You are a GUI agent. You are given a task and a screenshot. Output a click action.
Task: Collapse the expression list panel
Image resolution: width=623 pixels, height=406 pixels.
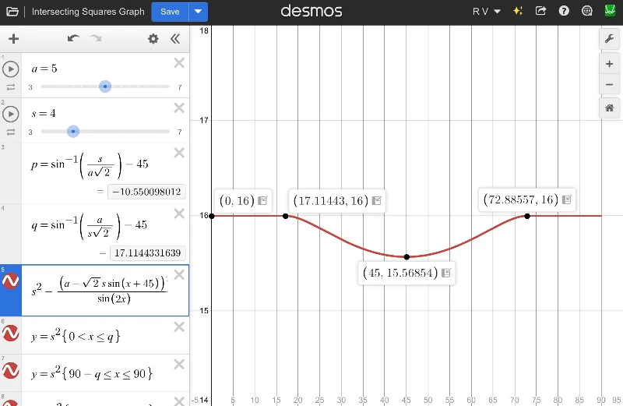pos(175,38)
